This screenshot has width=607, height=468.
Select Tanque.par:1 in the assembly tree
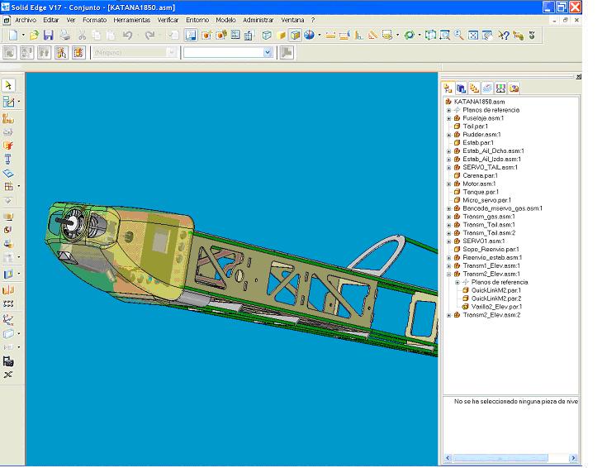coord(481,192)
